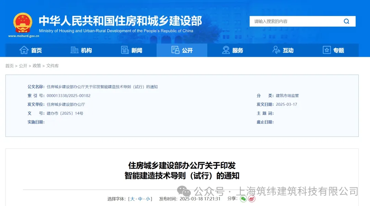Click the house icon next to 首页
The height and width of the screenshot is (206, 370).
point(24,50)
